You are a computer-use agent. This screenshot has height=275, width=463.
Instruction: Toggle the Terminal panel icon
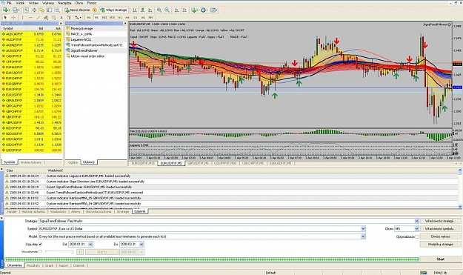[50, 10]
